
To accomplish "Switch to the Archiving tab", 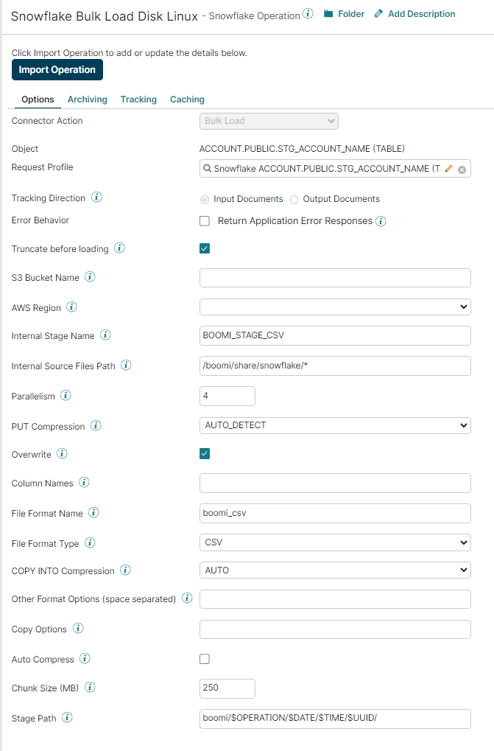I will point(87,99).
